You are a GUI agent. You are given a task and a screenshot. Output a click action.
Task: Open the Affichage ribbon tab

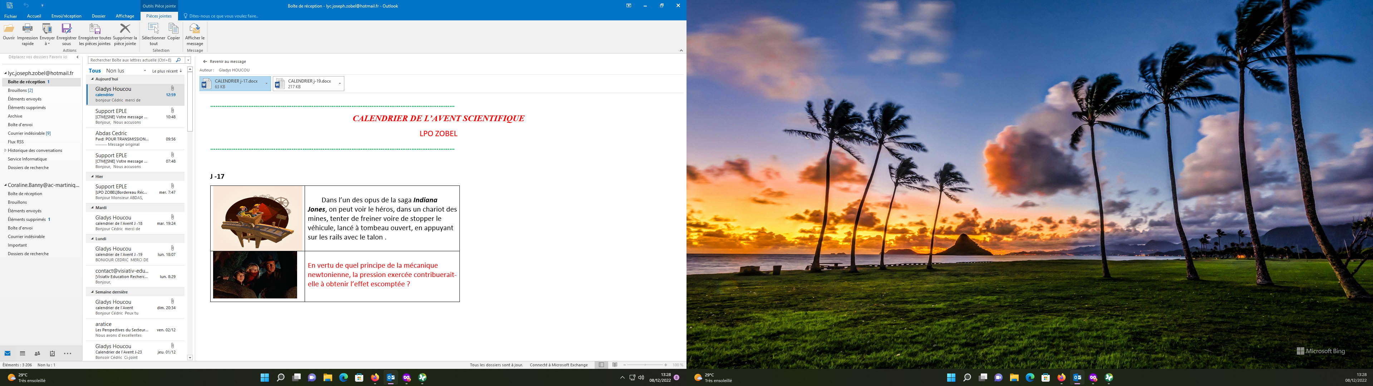125,16
